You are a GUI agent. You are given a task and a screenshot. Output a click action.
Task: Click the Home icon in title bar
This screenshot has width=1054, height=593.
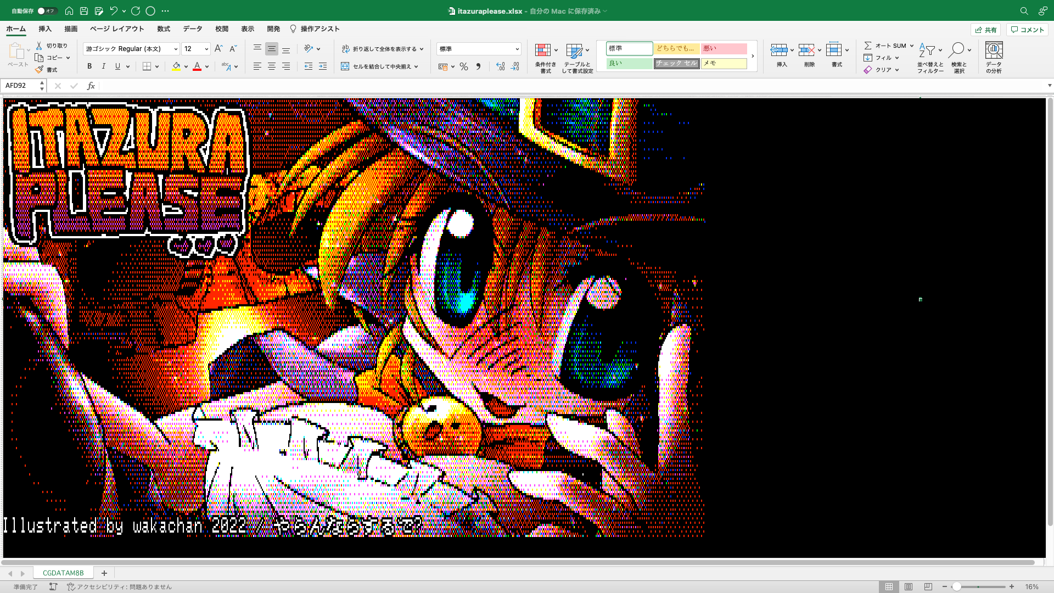point(69,10)
